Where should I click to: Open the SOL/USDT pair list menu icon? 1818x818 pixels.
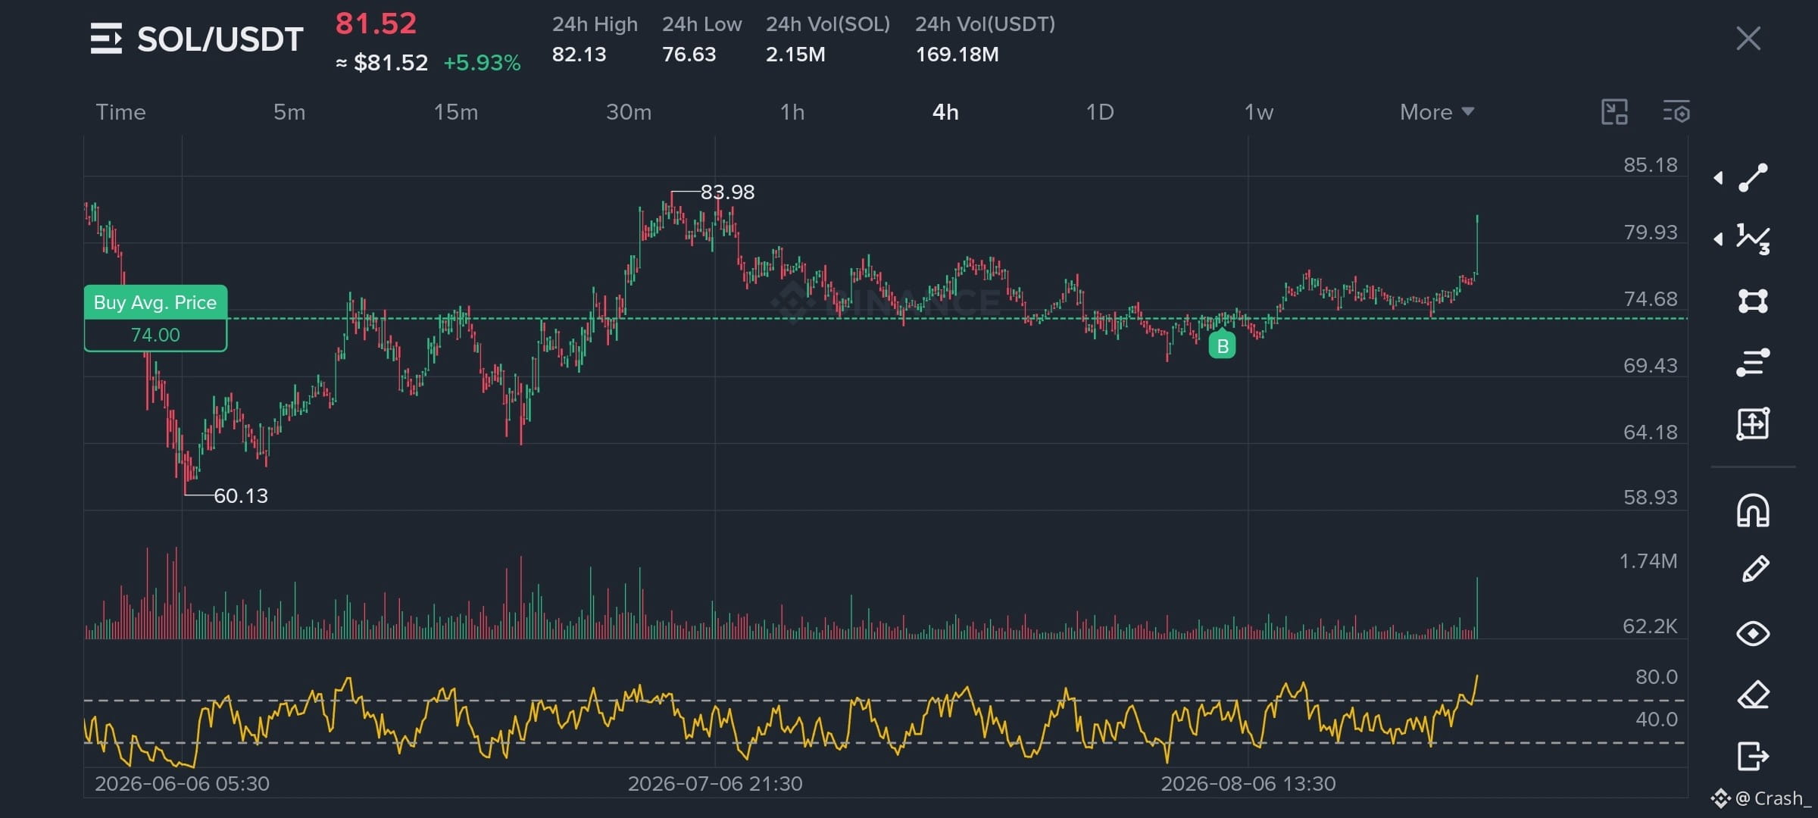(x=106, y=39)
